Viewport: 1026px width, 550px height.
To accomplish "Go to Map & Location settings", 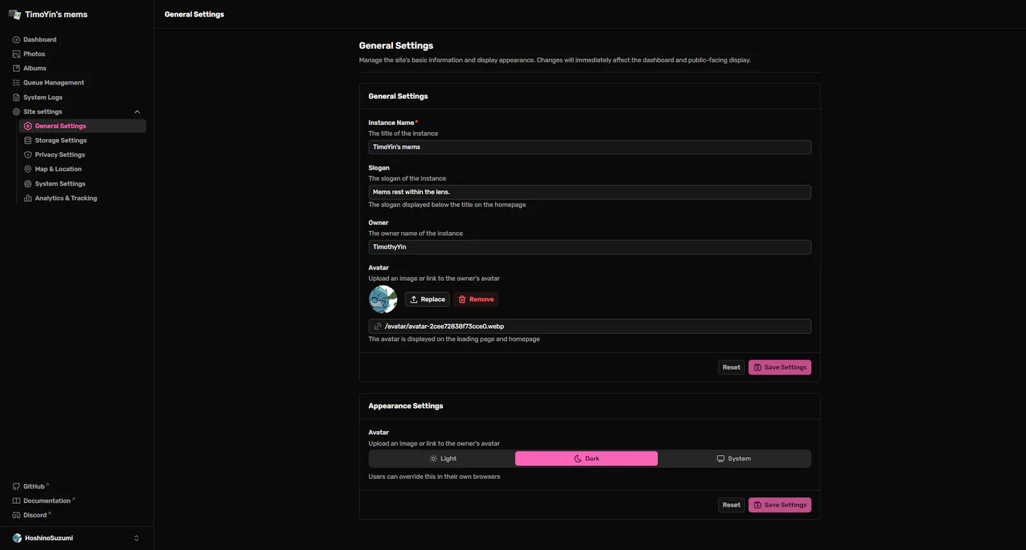I will [83, 169].
